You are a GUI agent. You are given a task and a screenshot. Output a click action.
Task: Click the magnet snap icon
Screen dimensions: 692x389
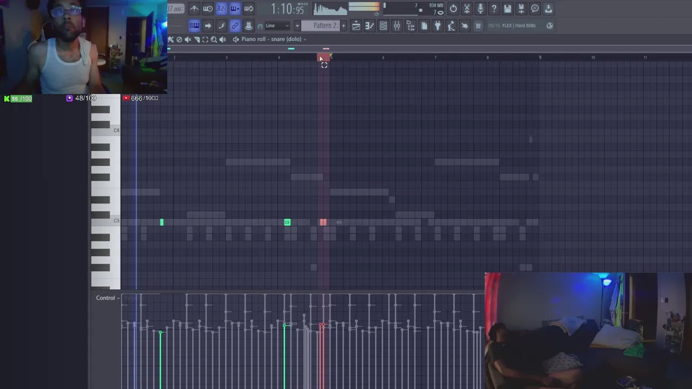click(x=260, y=26)
